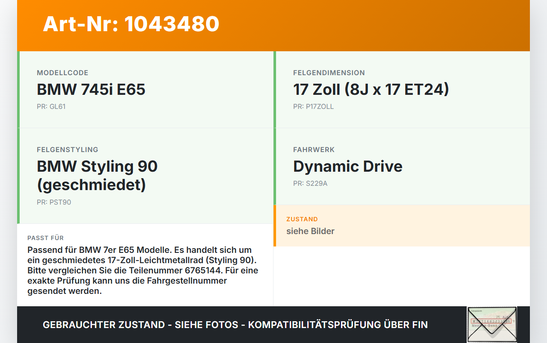Select the Art-Nr: 1043480 heading
This screenshot has width=547, height=343.
pyautogui.click(x=131, y=24)
